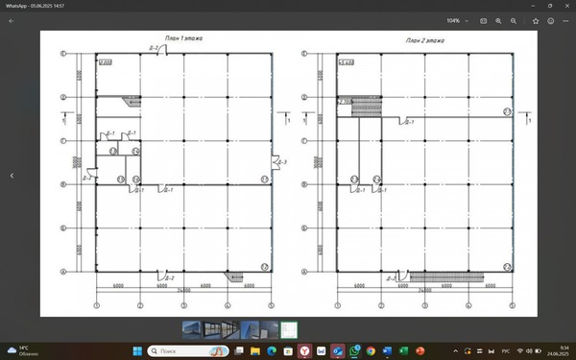Viewport: 576px width, 360px height.
Task: Zoom out using the magnifier minus icon
Action: [x=514, y=21]
